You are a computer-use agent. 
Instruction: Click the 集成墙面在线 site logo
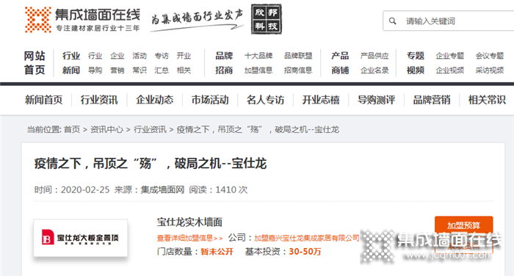click(x=82, y=20)
